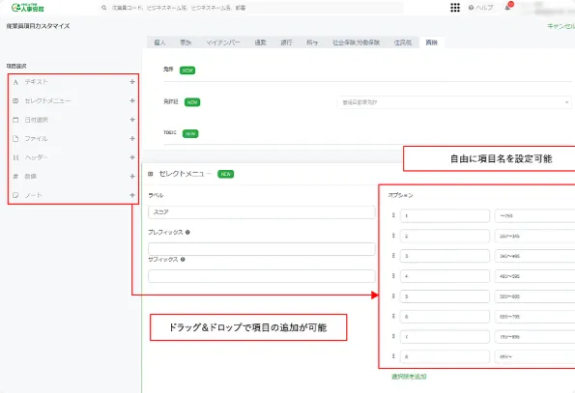Switch to the 家族 tab
The image size is (575, 393).
[x=186, y=42]
